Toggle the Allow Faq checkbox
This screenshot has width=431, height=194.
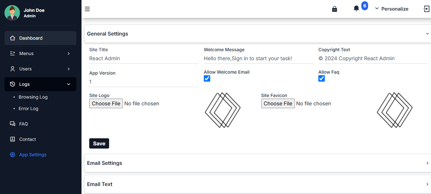tap(322, 78)
